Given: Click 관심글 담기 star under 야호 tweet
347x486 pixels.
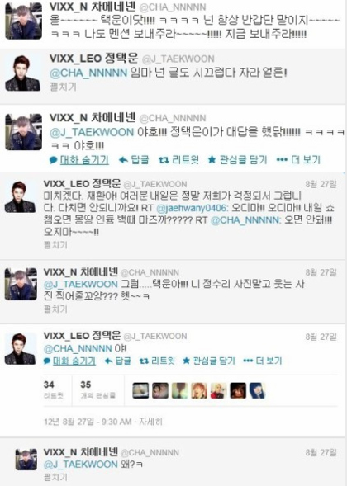Looking at the screenshot, I should pos(237,160).
